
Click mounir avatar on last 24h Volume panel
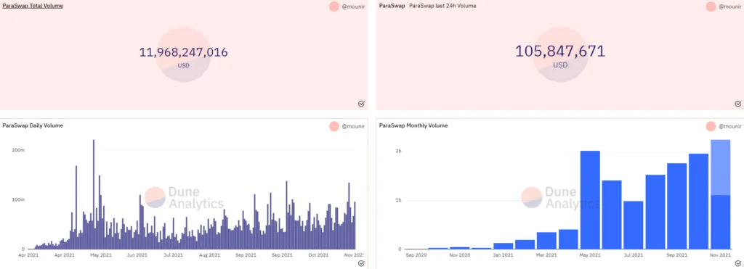(711, 7)
